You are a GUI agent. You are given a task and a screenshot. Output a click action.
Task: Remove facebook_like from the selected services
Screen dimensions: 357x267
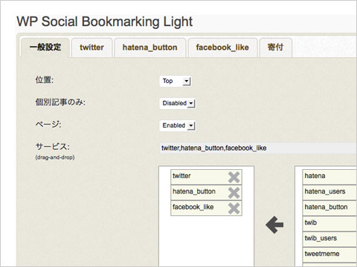coord(234,208)
